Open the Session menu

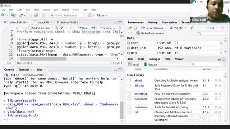pos(46,10)
